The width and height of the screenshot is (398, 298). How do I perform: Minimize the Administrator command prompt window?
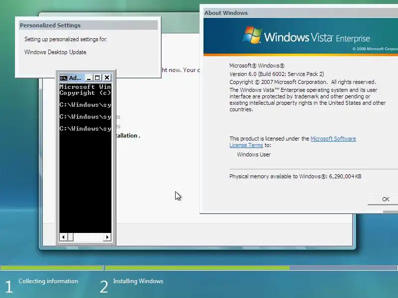(x=89, y=77)
